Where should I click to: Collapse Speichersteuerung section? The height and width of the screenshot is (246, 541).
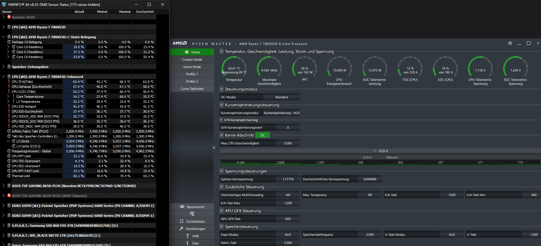tap(222, 226)
